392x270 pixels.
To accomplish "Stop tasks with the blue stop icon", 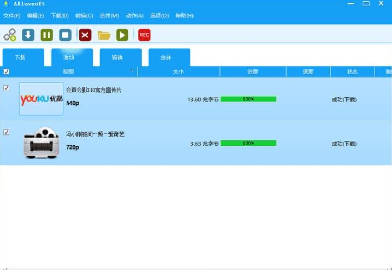I will [65, 35].
